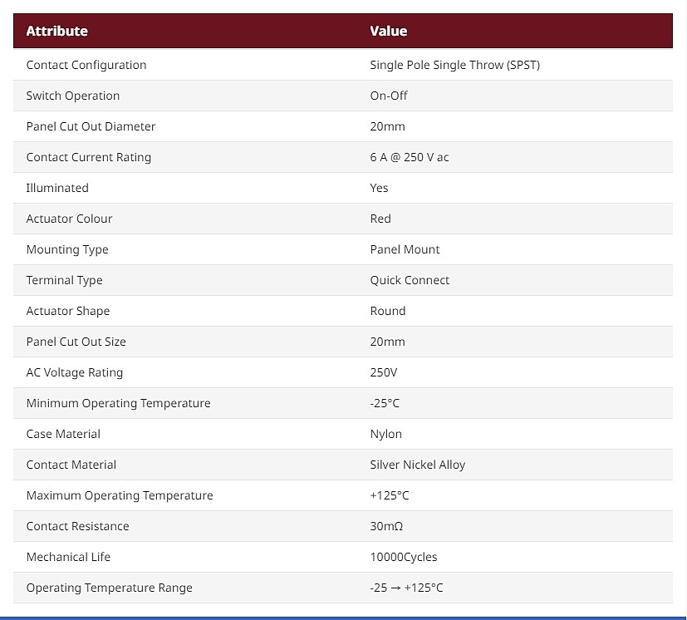This screenshot has width=687, height=620.
Task: Click the 20mm value for Panel Cut Out Size
Action: 387,342
